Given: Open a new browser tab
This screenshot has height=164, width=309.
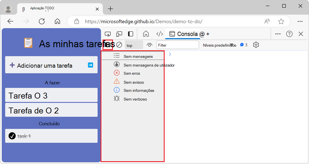Looking at the screenshot, I should click(111, 9).
